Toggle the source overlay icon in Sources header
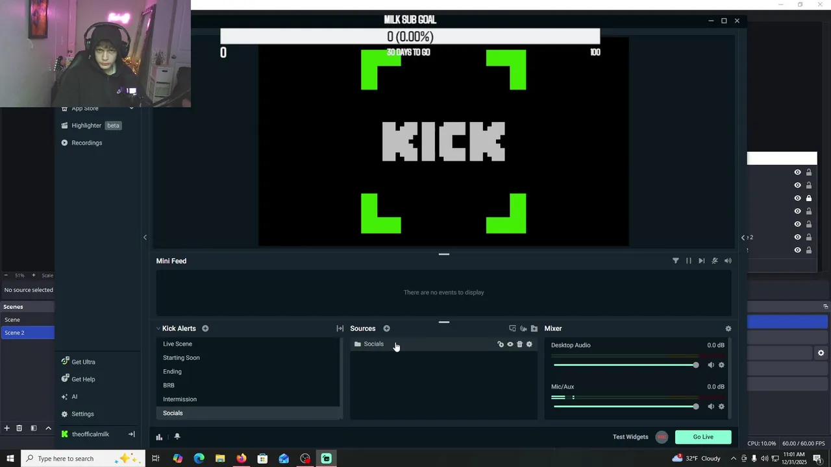The width and height of the screenshot is (831, 467). (512, 329)
